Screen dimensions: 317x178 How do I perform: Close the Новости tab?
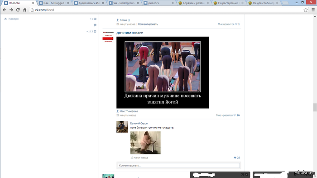(x=33, y=3)
